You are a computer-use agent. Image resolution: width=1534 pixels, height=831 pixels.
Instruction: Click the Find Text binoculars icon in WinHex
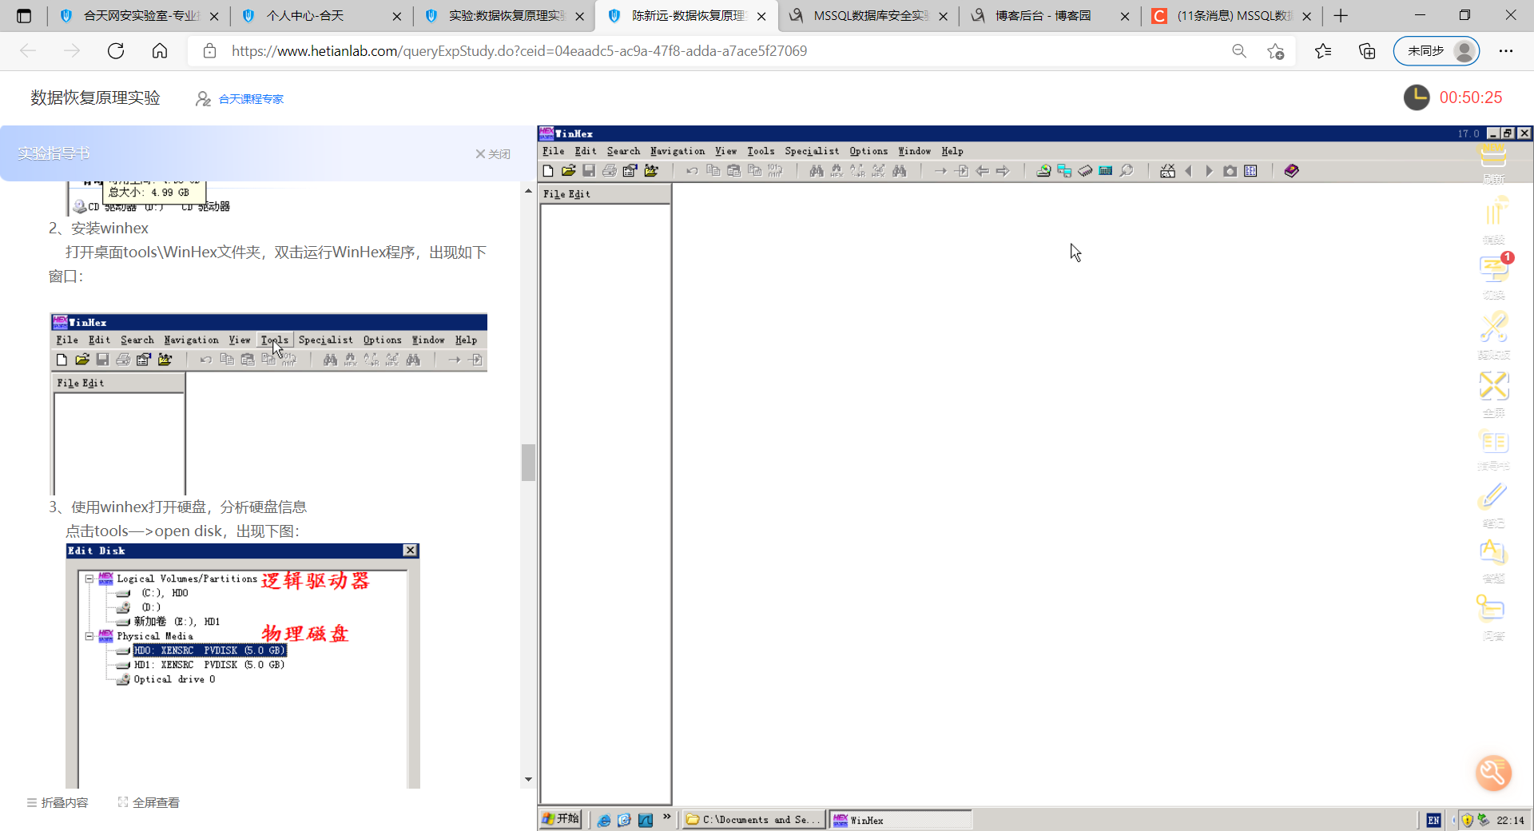[816, 171]
